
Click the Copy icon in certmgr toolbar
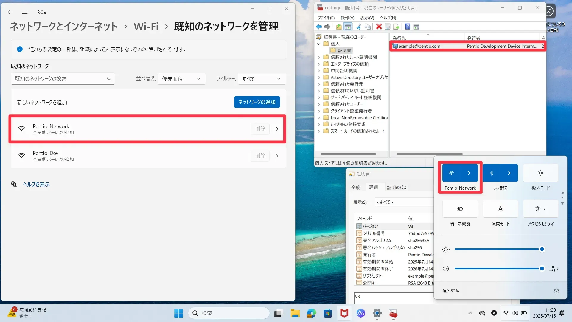point(368,27)
